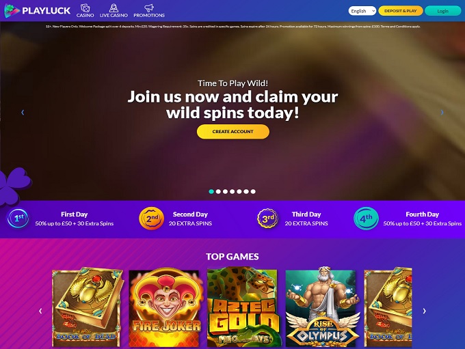Viewport: 465px width, 349px height.
Task: Open the Promotions megaphone icon
Action: click(x=149, y=8)
